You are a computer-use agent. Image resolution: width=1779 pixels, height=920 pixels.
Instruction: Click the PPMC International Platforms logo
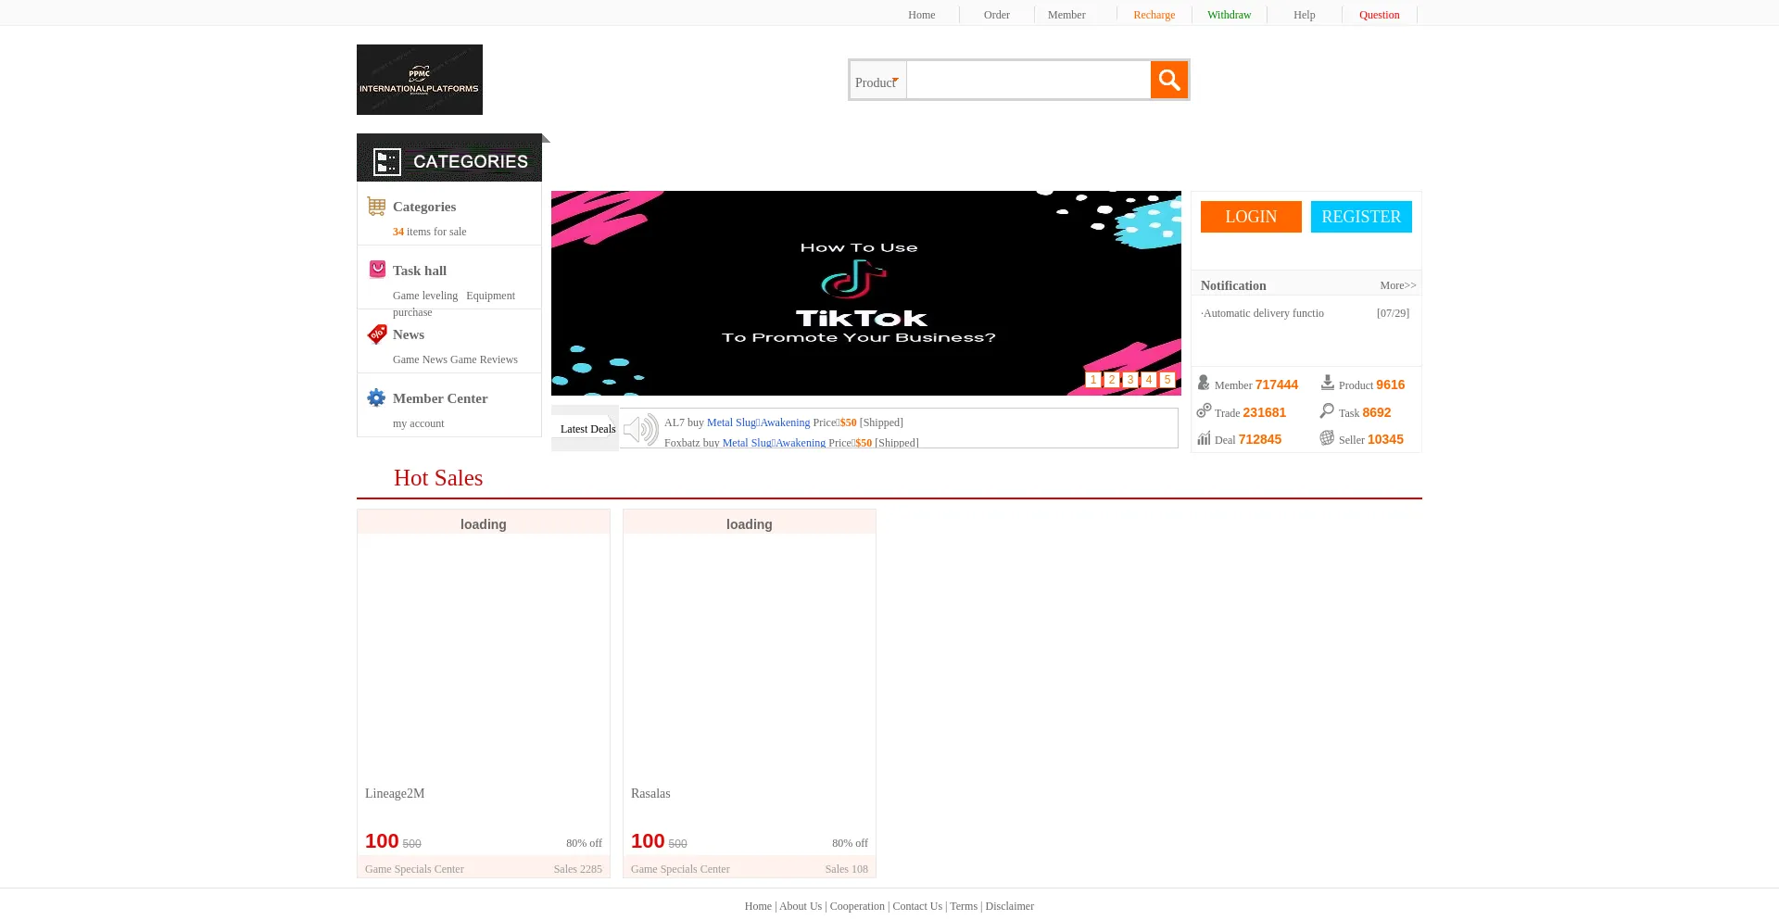[x=420, y=80]
